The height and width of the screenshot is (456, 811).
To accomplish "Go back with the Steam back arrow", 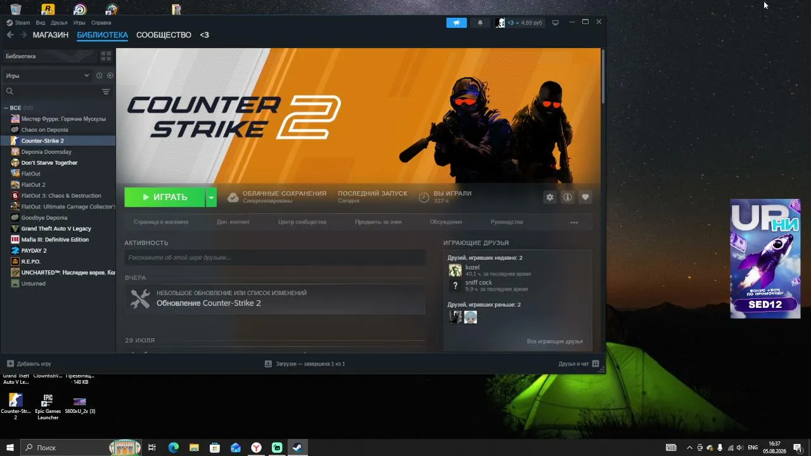I will pyautogui.click(x=10, y=35).
